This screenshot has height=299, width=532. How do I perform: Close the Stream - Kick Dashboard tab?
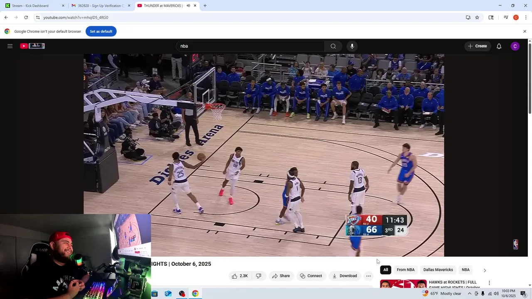point(63,6)
